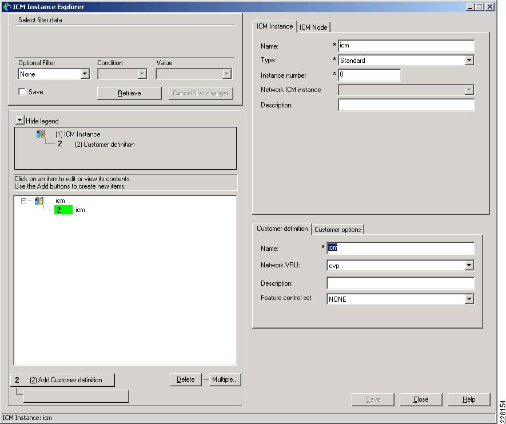Select the green customer definition icon for icm
The image size is (506, 424).
click(63, 210)
